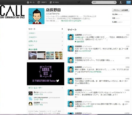Screen dimensions: 132x115
Task: Open tou.ch link in BDP-S190 tweet
Action: 87,106
